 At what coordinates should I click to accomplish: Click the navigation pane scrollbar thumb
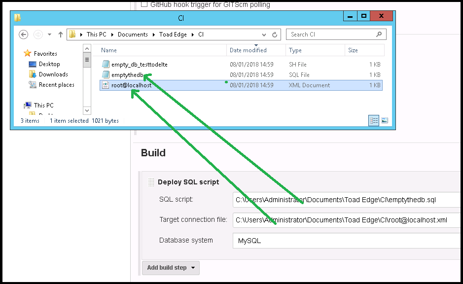[87, 60]
